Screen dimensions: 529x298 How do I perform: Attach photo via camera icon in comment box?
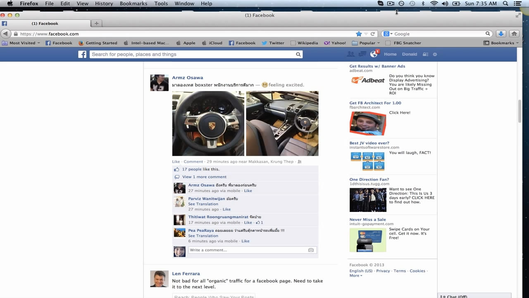point(311,250)
